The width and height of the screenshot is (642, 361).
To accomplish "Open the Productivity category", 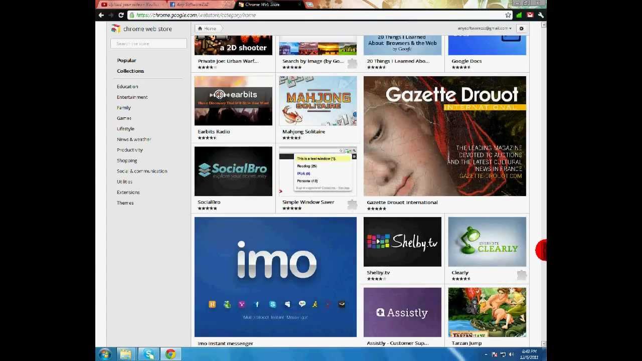I will tap(129, 150).
